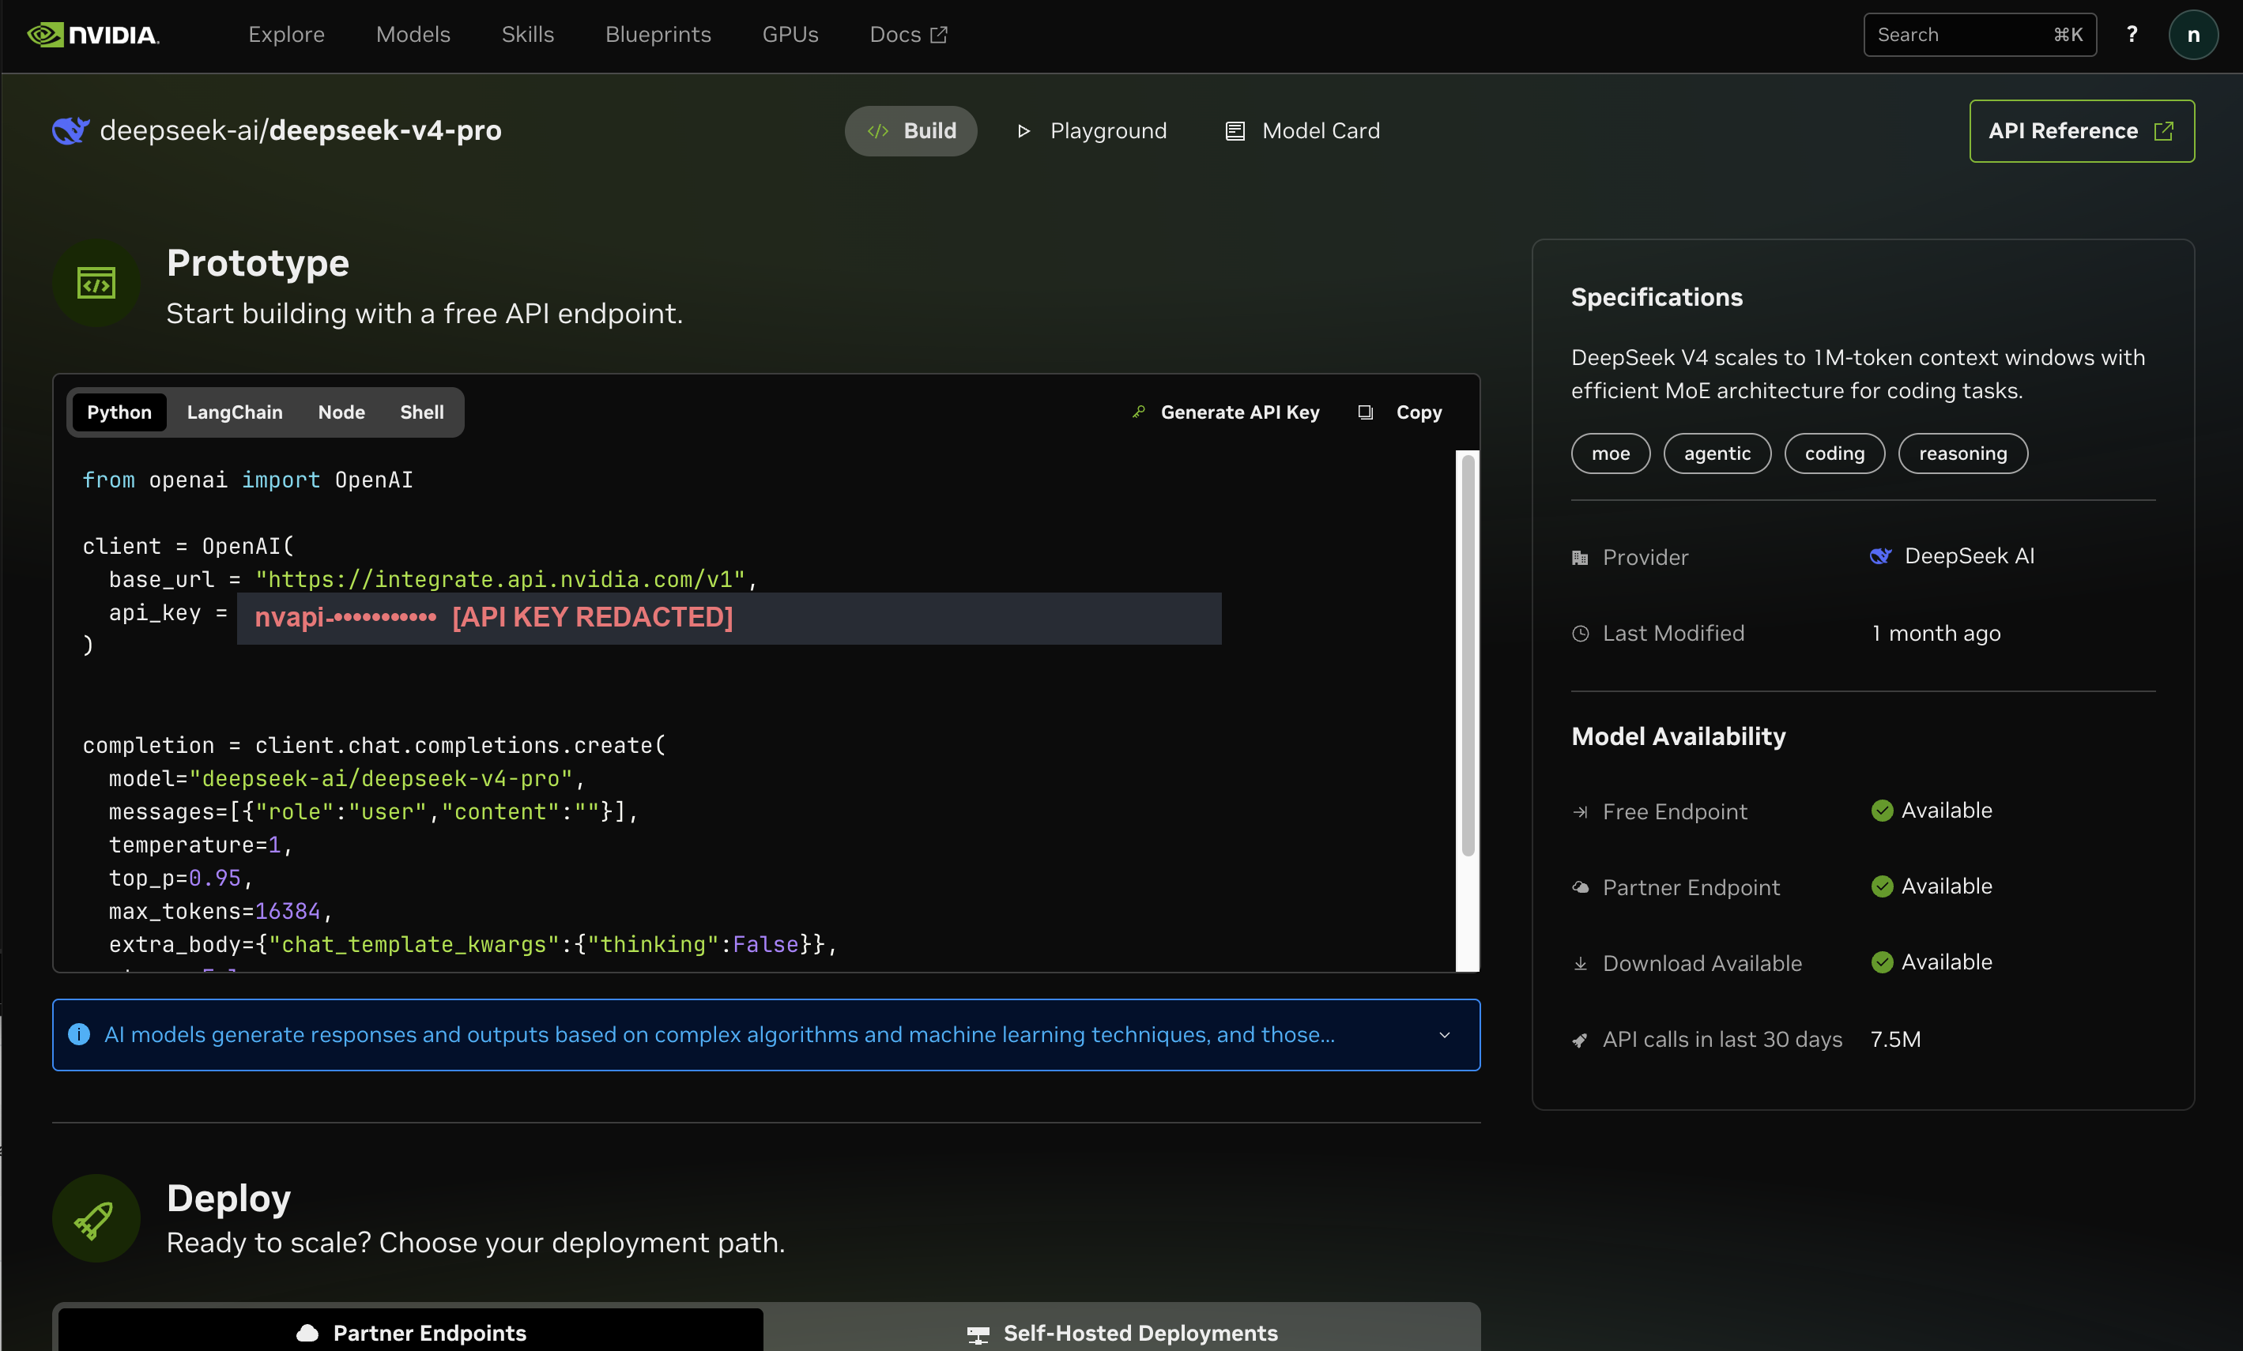Click the '7.5M' API calls value
This screenshot has width=2243, height=1351.
click(1895, 1039)
